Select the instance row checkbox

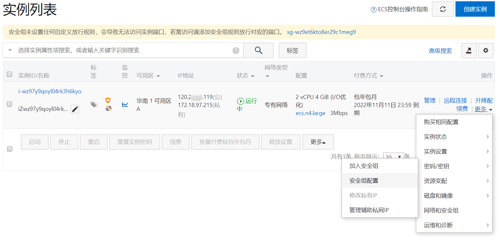point(10,104)
